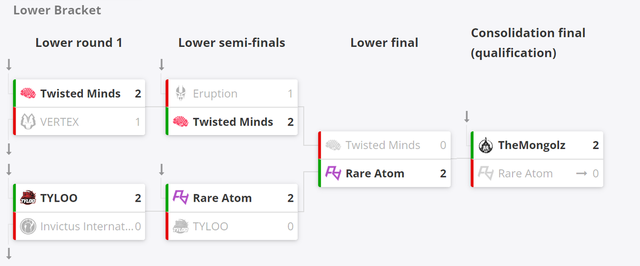Click the Invictus International team logo
This screenshot has height=266, width=640.
(28, 226)
